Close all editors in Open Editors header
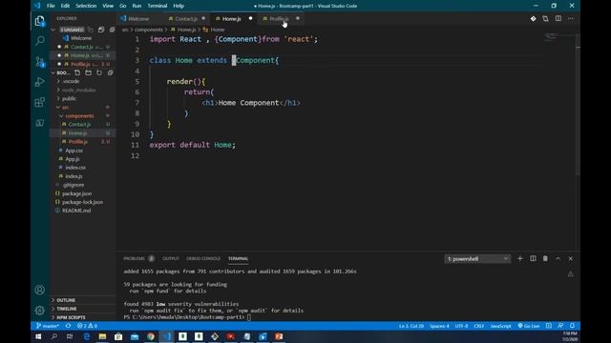The height and width of the screenshot is (343, 611). click(112, 30)
